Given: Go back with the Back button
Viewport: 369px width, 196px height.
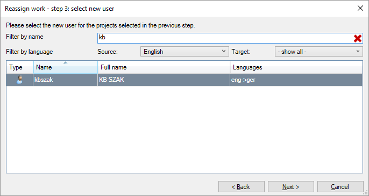Looking at the screenshot, I should (x=242, y=187).
